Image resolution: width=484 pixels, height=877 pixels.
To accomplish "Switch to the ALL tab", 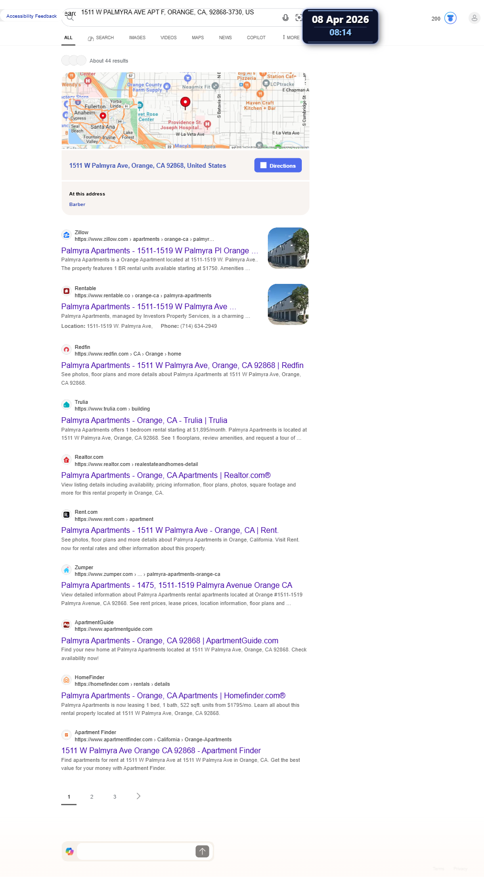I will pyautogui.click(x=68, y=38).
